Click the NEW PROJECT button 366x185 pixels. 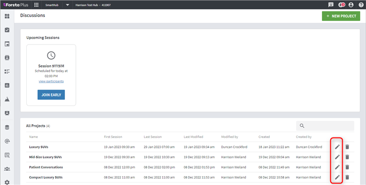pos(341,16)
